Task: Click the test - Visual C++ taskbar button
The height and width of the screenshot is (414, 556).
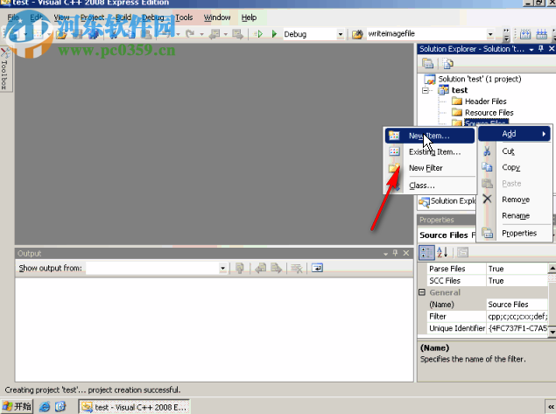Action: tap(134, 407)
